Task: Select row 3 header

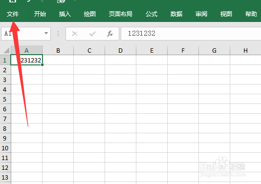Action: [x=5, y=80]
